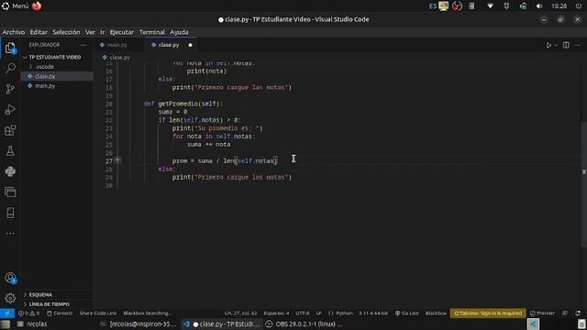Click clase.py breadcrumb above the editor
Screen dimensions: 587x330
click(x=119, y=58)
